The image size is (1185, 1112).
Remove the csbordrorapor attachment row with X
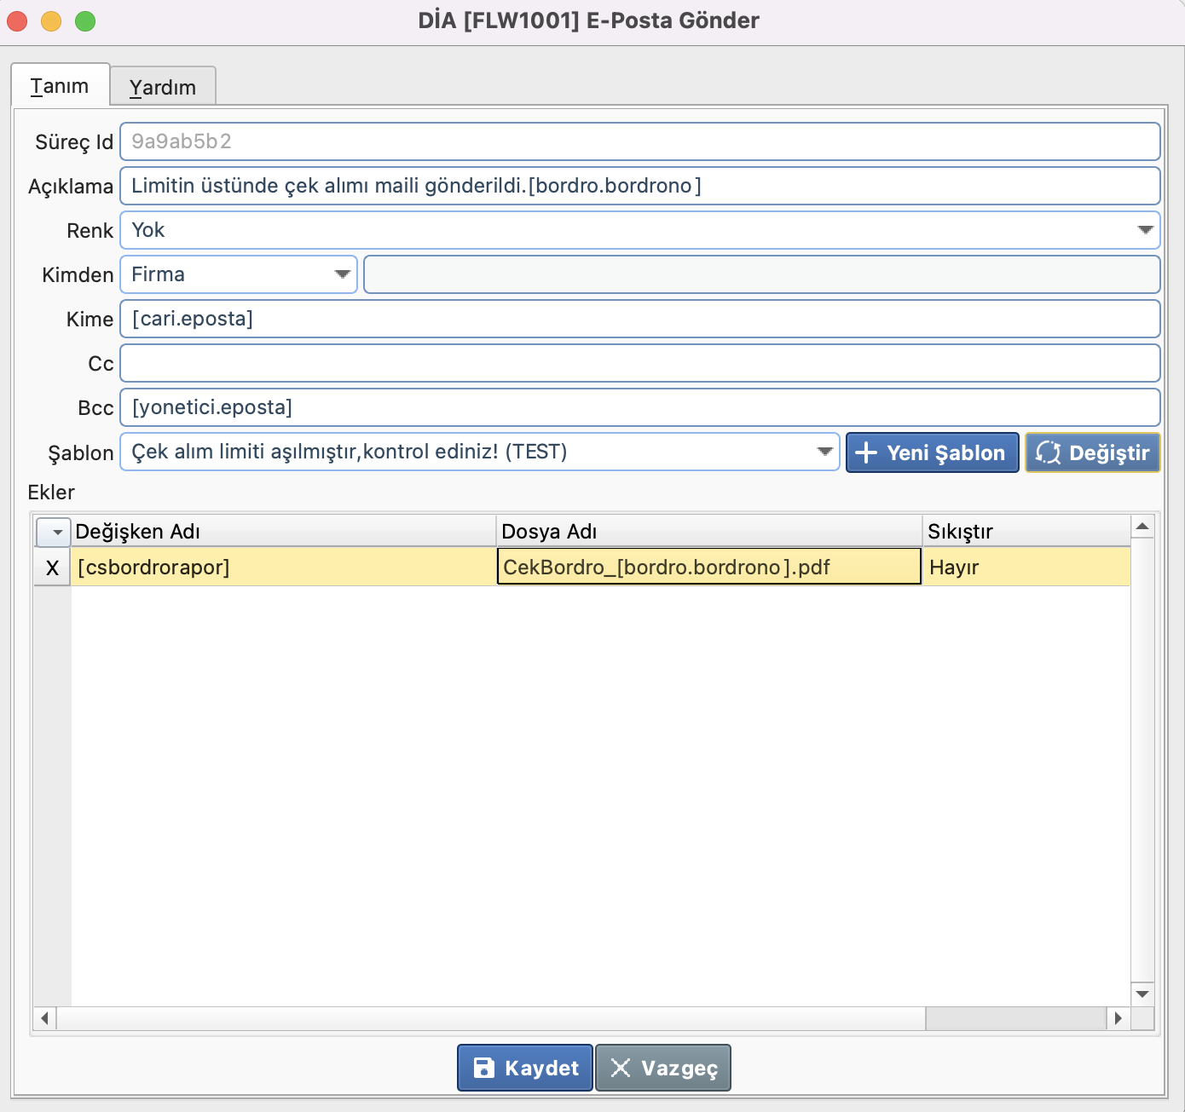click(x=52, y=568)
